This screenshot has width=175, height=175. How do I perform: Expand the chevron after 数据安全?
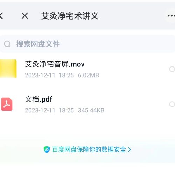tap(129, 149)
